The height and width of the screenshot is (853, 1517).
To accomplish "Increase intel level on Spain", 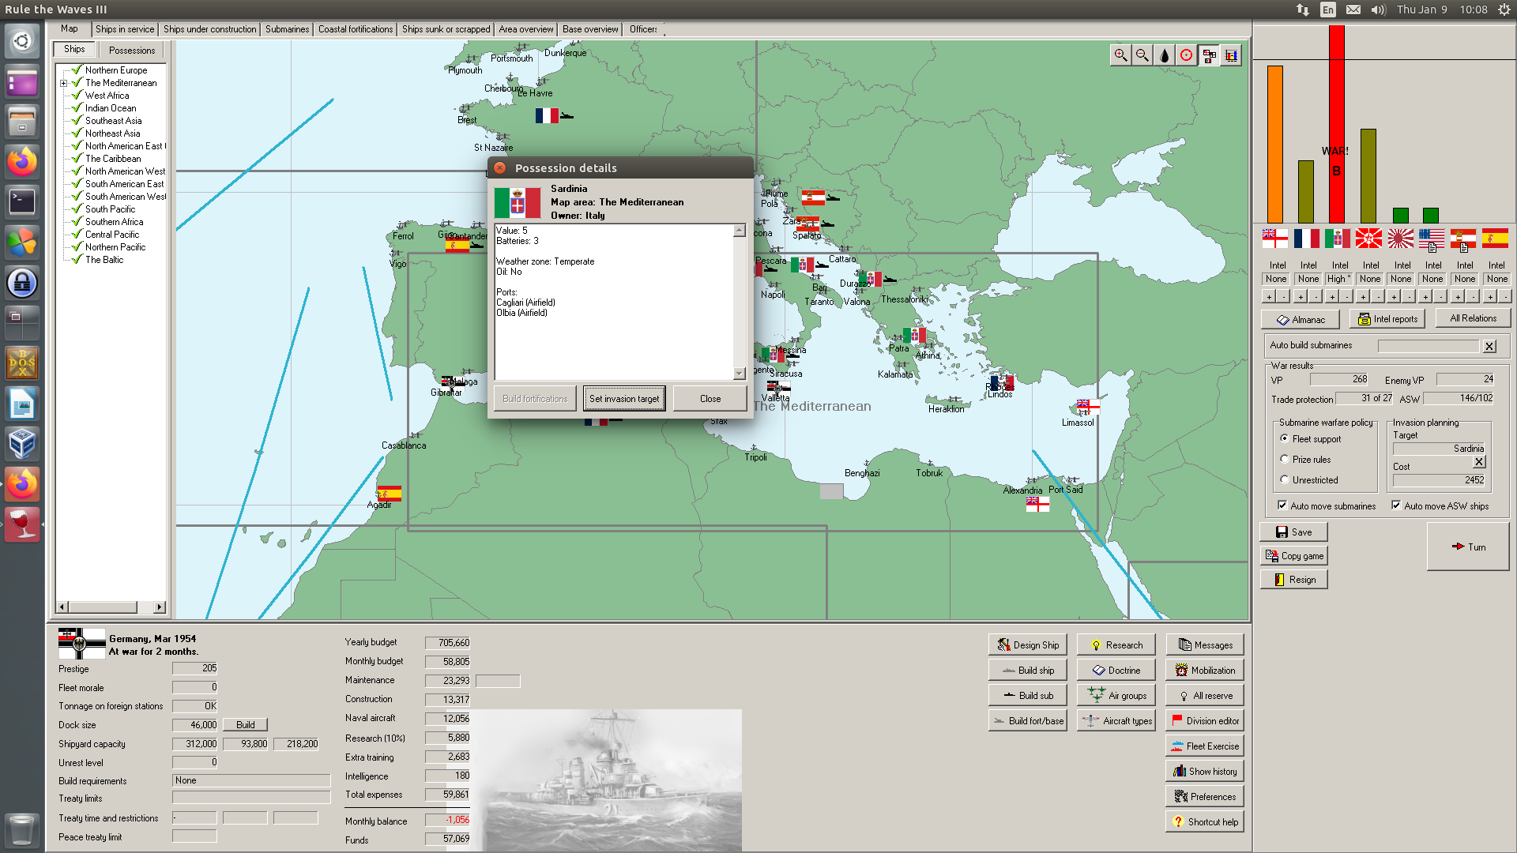I will 1489,297.
